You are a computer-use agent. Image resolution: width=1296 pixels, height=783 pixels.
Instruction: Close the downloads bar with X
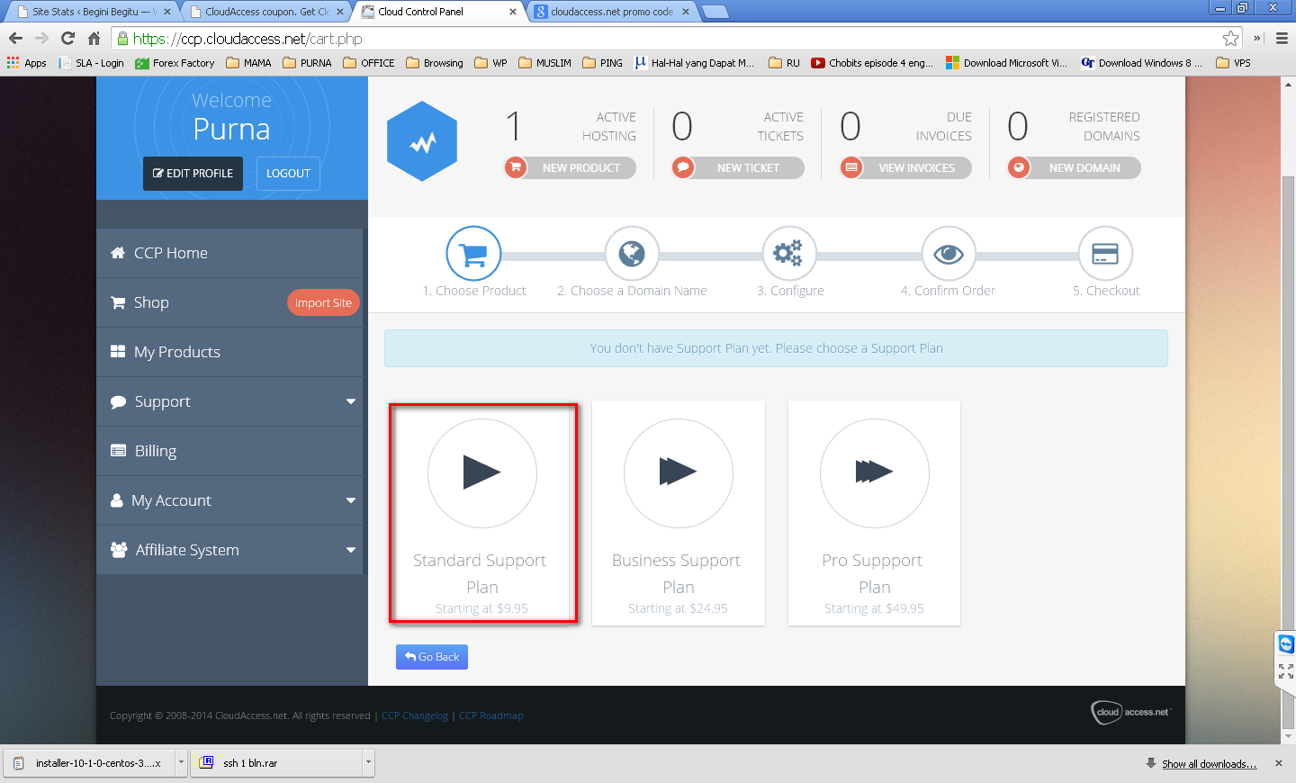tap(1279, 763)
